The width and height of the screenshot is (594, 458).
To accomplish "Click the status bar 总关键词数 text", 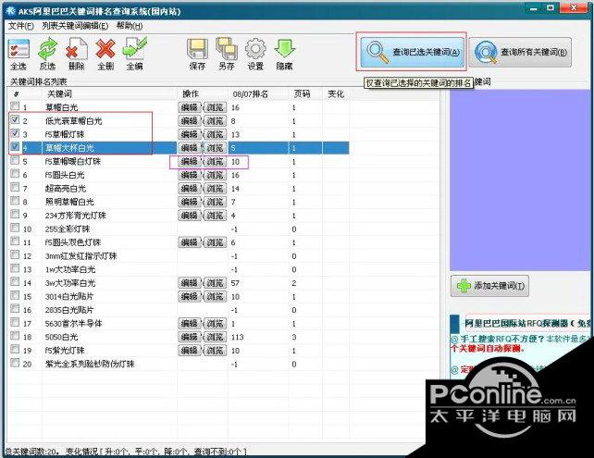I will (x=32, y=452).
